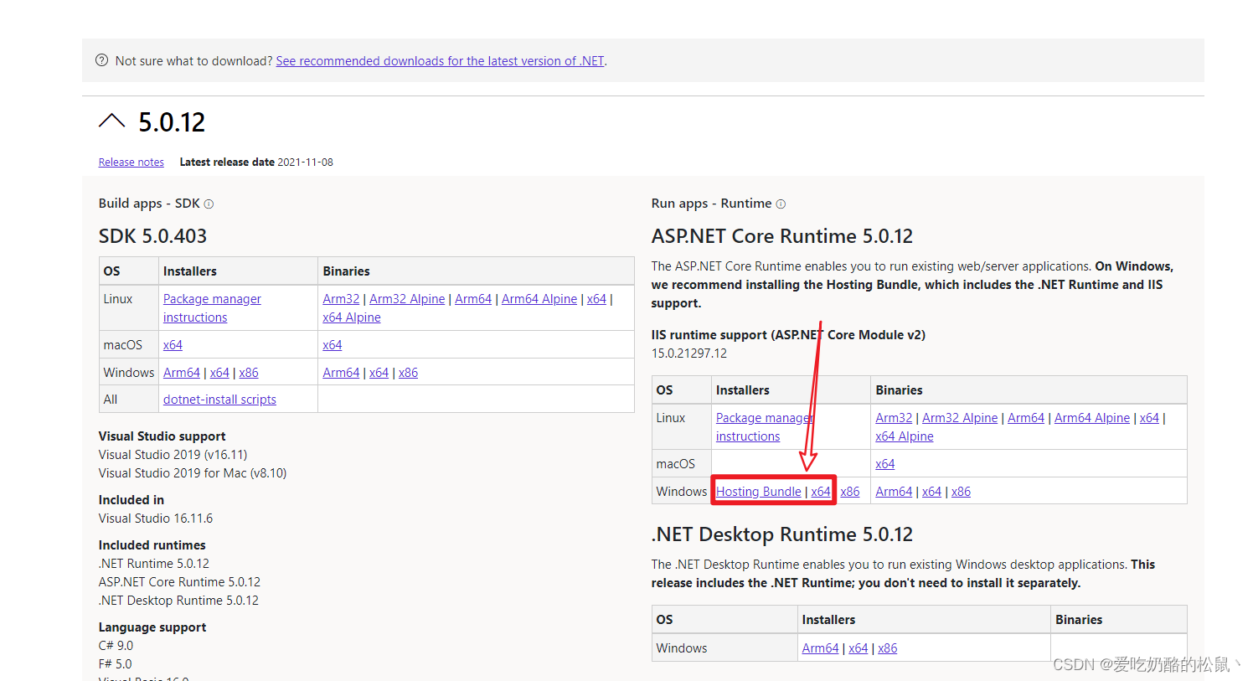Download SDK Windows Arm64 installer

pos(182,373)
